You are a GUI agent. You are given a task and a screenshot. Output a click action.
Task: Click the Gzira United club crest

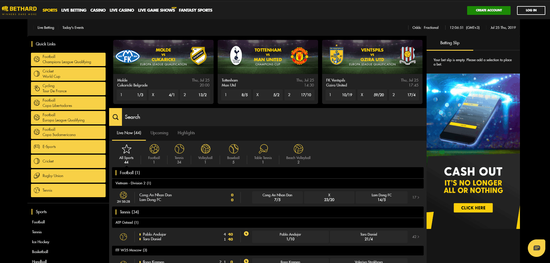(408, 56)
